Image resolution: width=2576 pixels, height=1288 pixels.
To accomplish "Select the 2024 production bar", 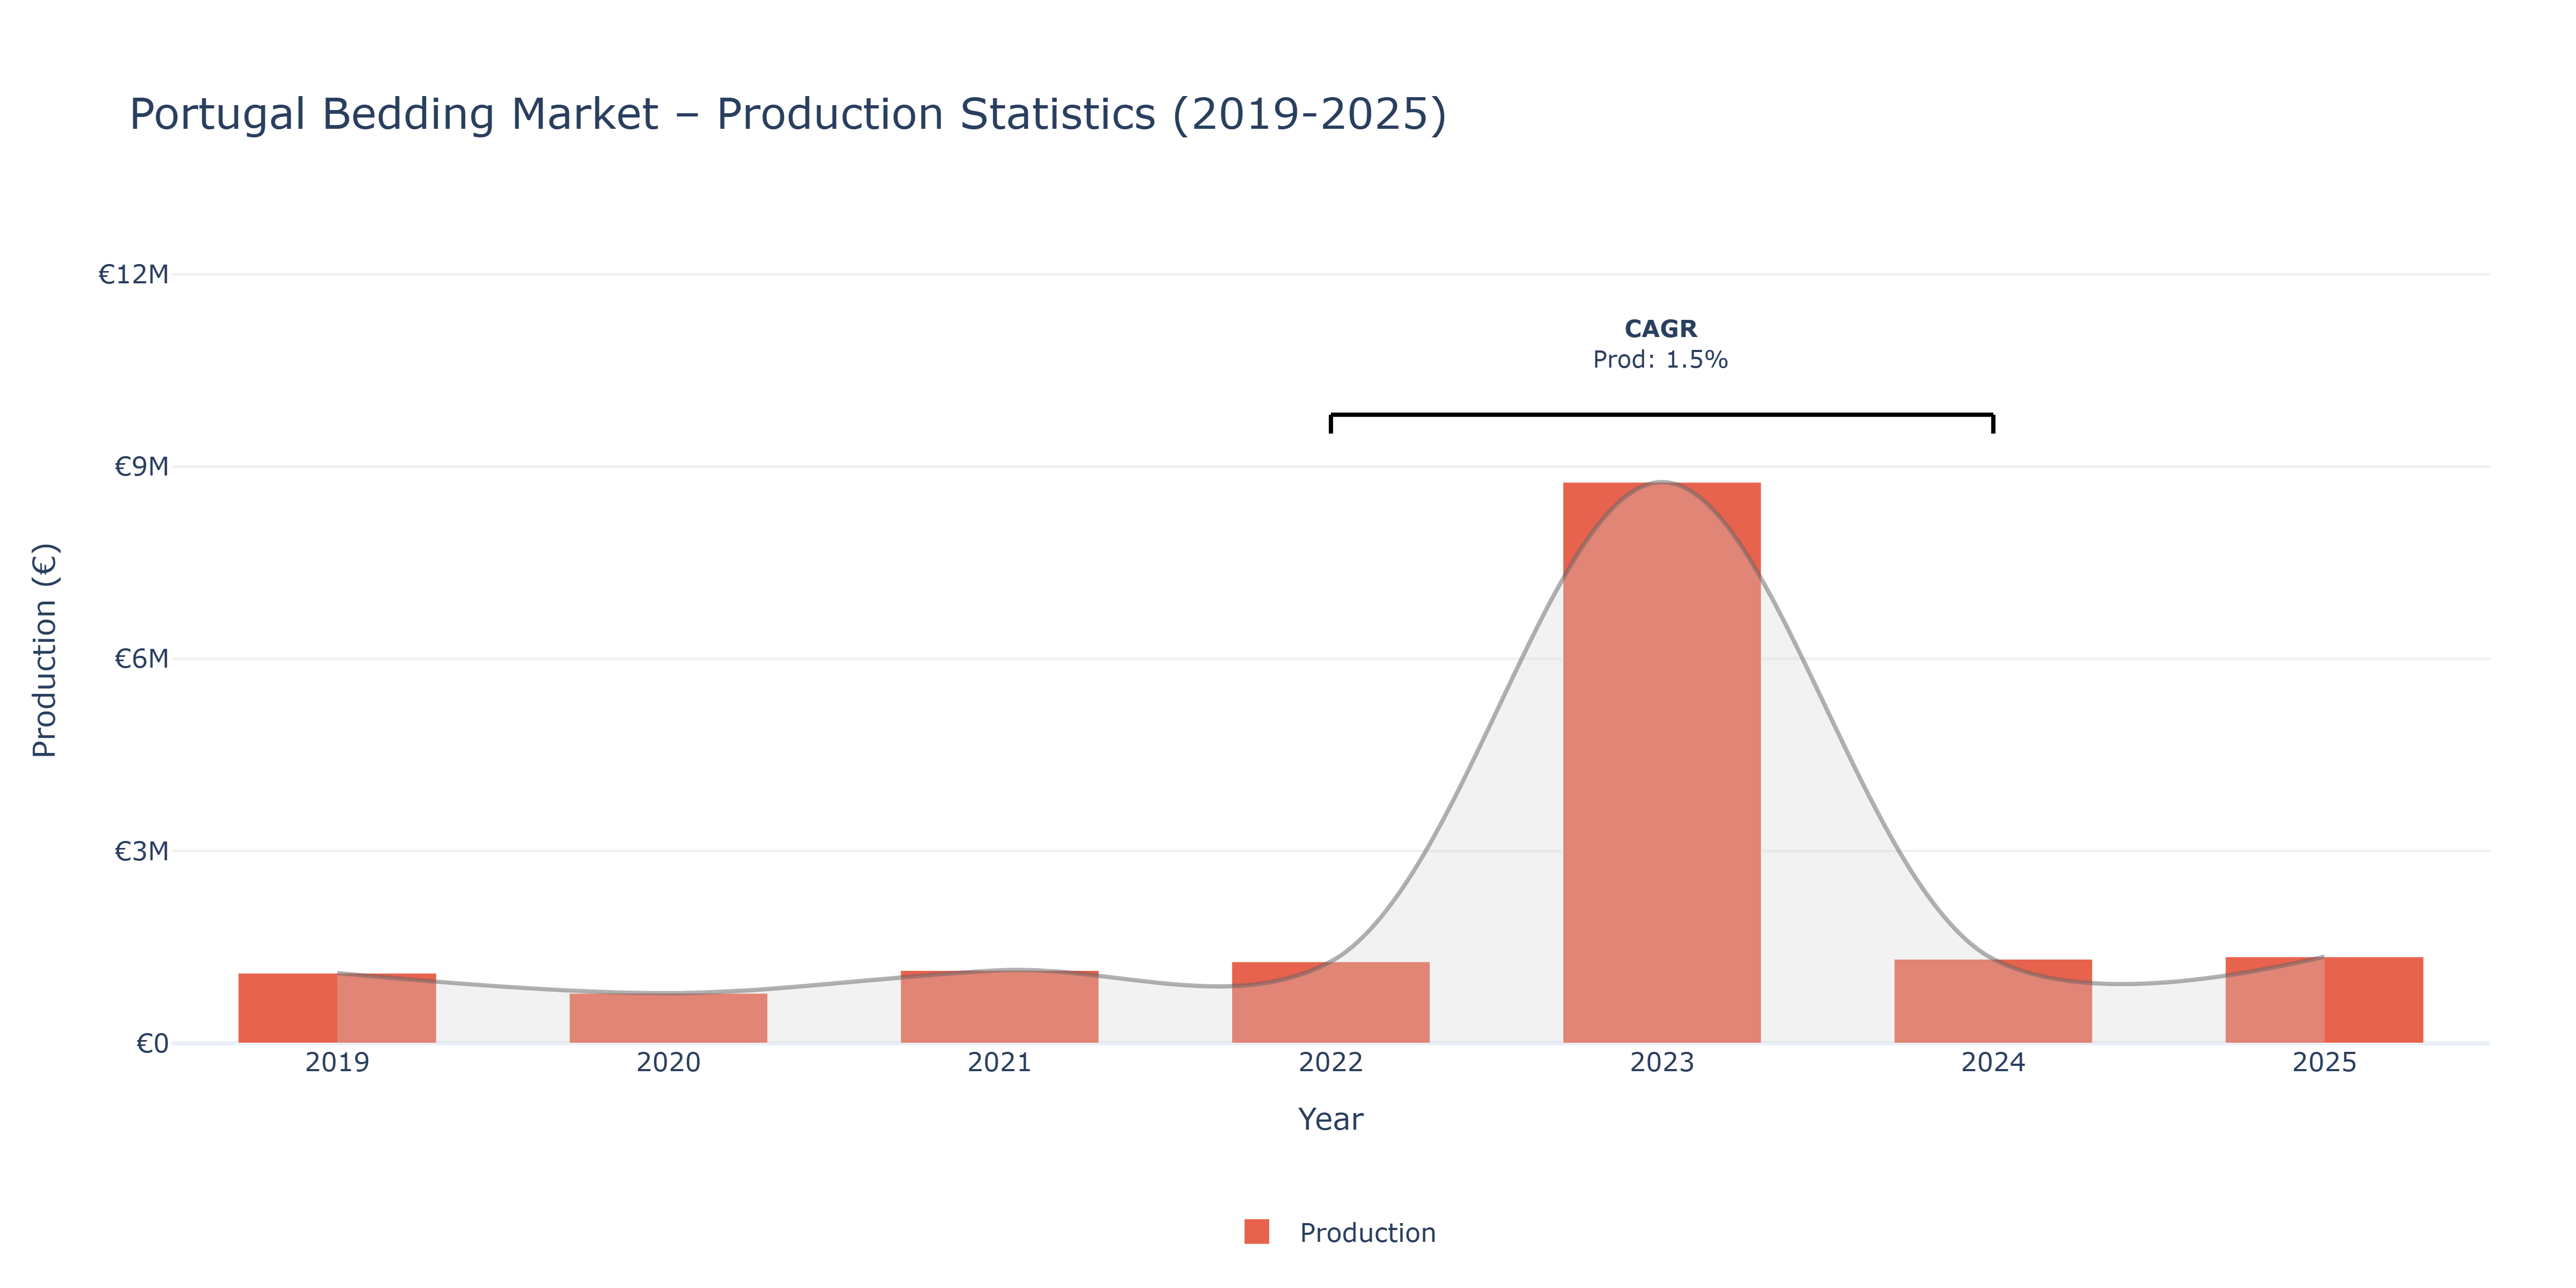I will tap(1993, 1001).
